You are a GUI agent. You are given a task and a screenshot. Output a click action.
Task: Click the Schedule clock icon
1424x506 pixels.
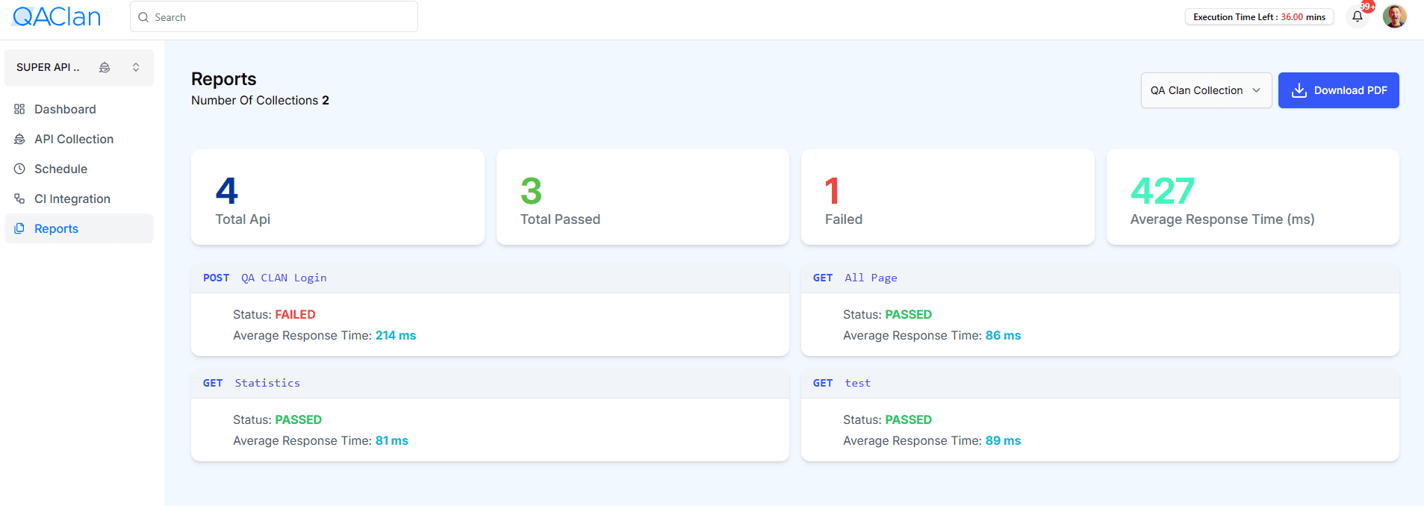coord(19,169)
